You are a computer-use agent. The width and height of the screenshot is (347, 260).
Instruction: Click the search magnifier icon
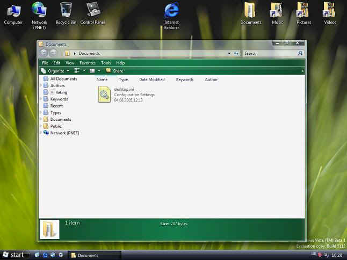click(x=299, y=53)
